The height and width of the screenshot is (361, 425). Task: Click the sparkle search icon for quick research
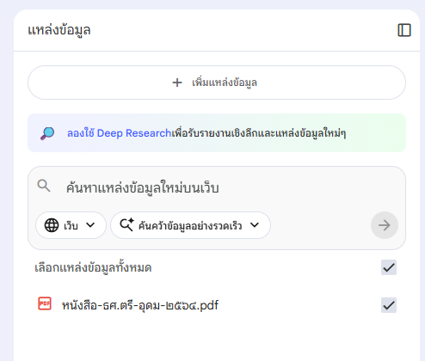click(127, 225)
